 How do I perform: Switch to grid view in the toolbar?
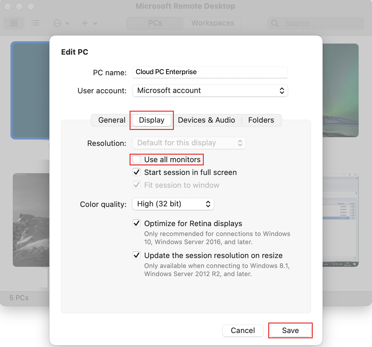pos(14,23)
